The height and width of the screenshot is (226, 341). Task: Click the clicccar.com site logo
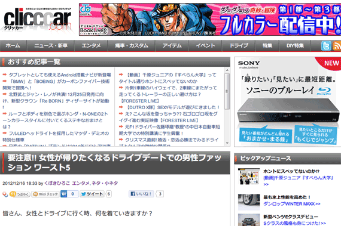pyautogui.click(x=38, y=20)
